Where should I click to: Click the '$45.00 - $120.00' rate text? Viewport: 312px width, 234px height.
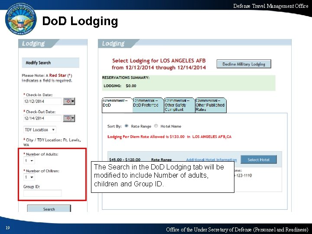coord(125,160)
